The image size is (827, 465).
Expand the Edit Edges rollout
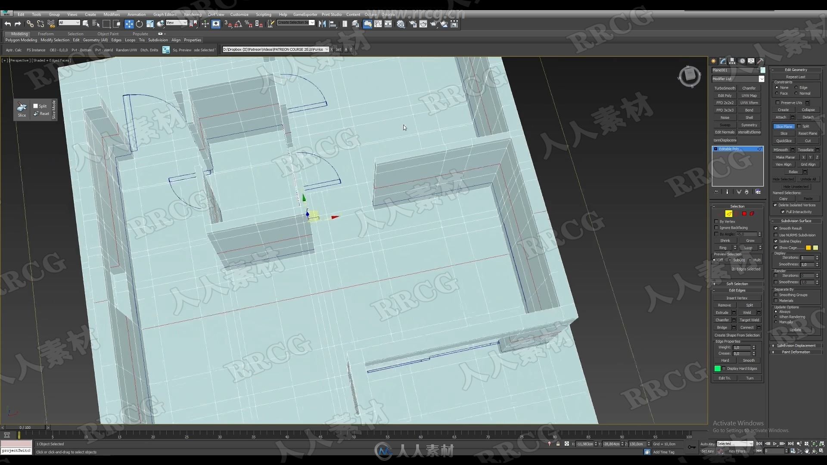point(737,290)
